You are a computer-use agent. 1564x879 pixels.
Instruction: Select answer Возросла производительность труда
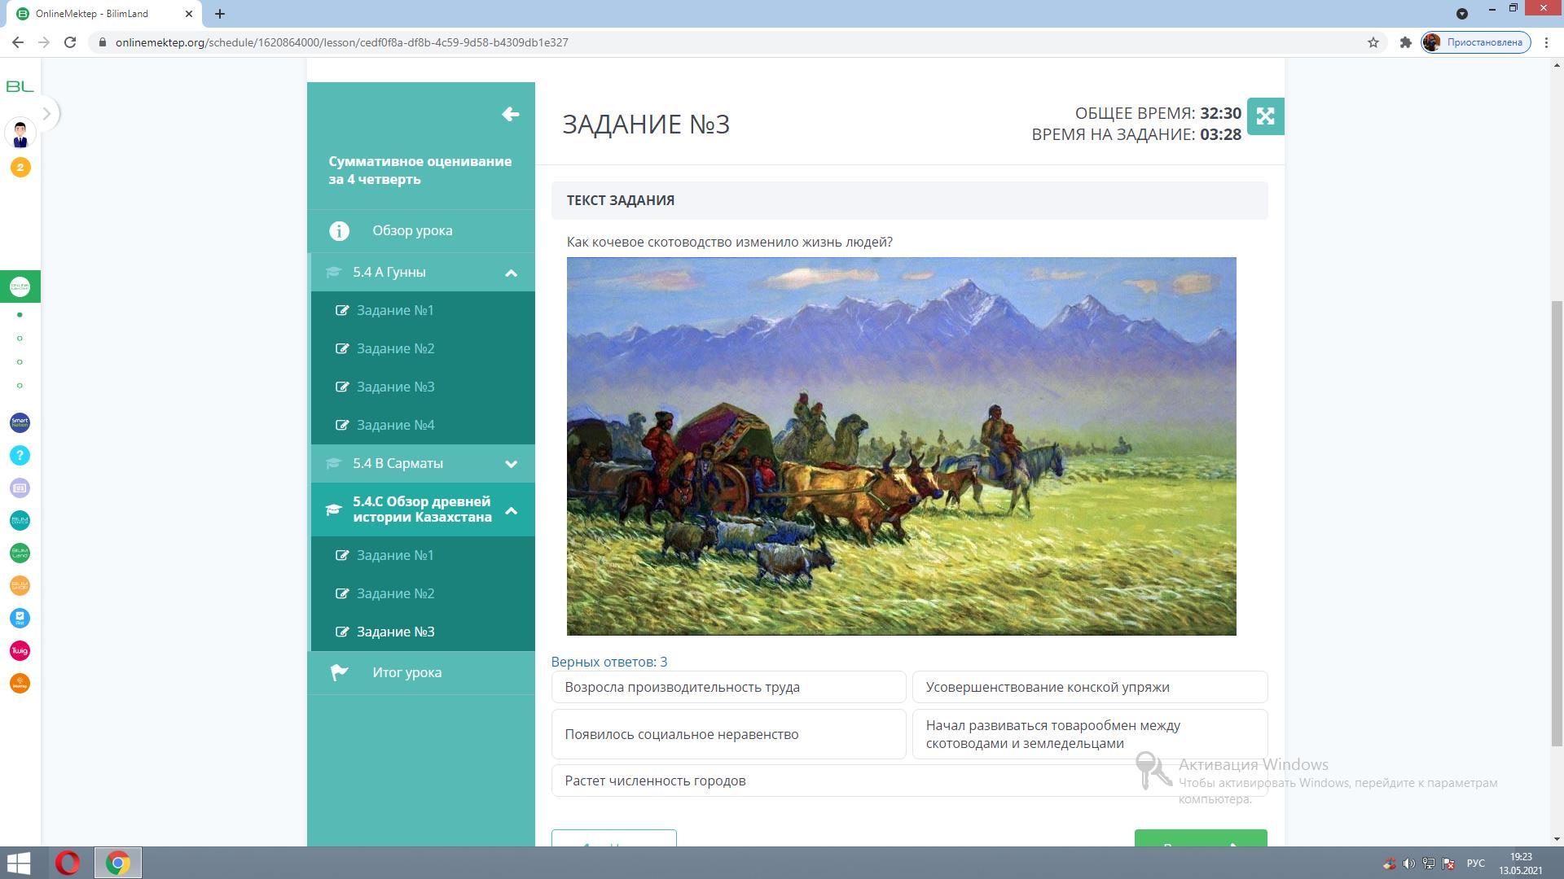[x=728, y=687]
